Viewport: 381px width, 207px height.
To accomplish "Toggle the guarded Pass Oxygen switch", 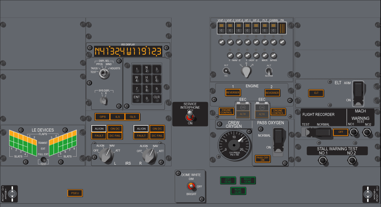I will point(278,139).
